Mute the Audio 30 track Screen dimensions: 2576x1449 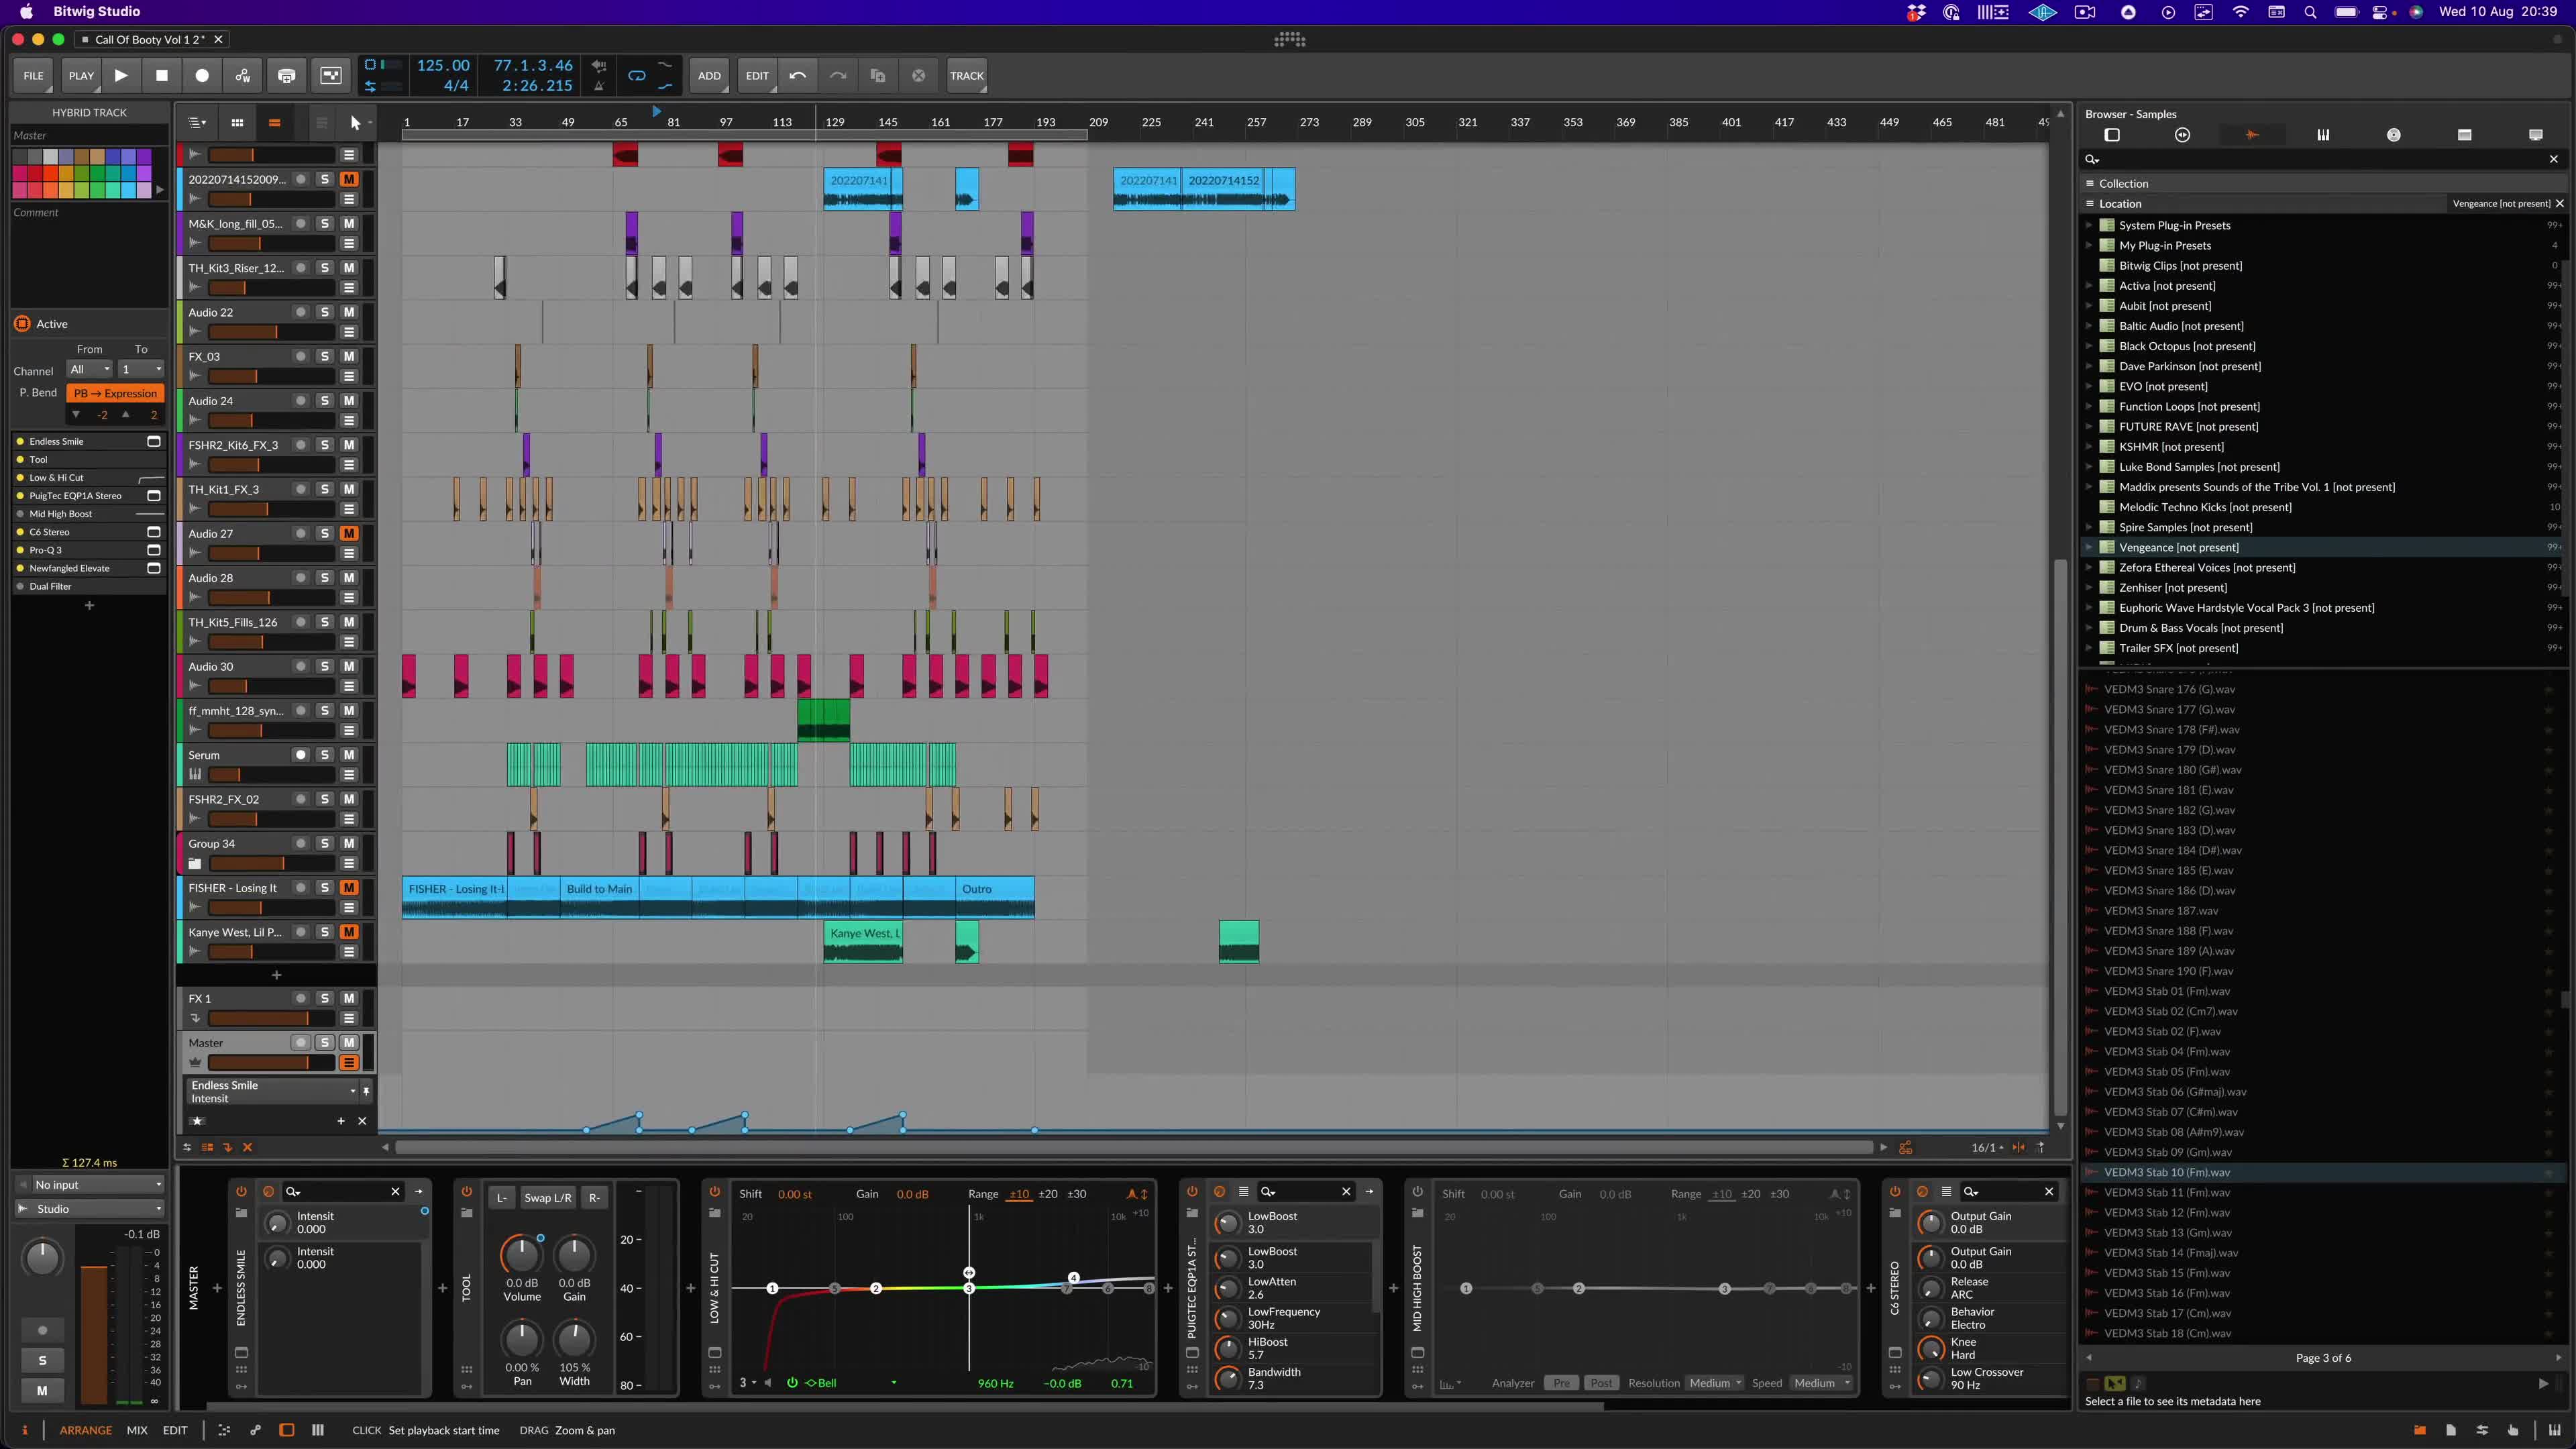(x=349, y=666)
